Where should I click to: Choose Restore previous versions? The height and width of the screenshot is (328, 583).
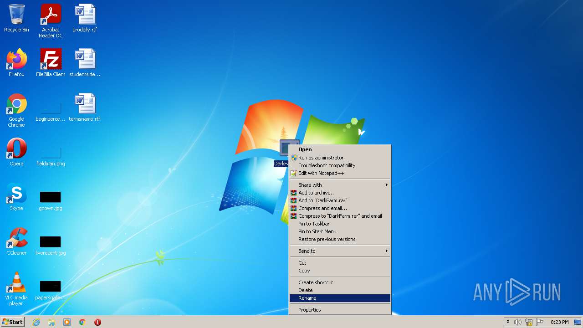pyautogui.click(x=340, y=239)
